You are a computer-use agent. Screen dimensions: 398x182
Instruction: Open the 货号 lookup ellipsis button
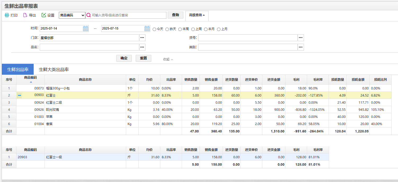[301, 38]
